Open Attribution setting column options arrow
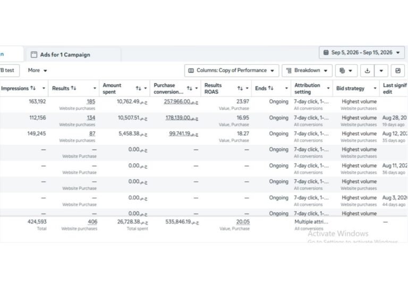This screenshot has height=288, width=408. pos(328,88)
